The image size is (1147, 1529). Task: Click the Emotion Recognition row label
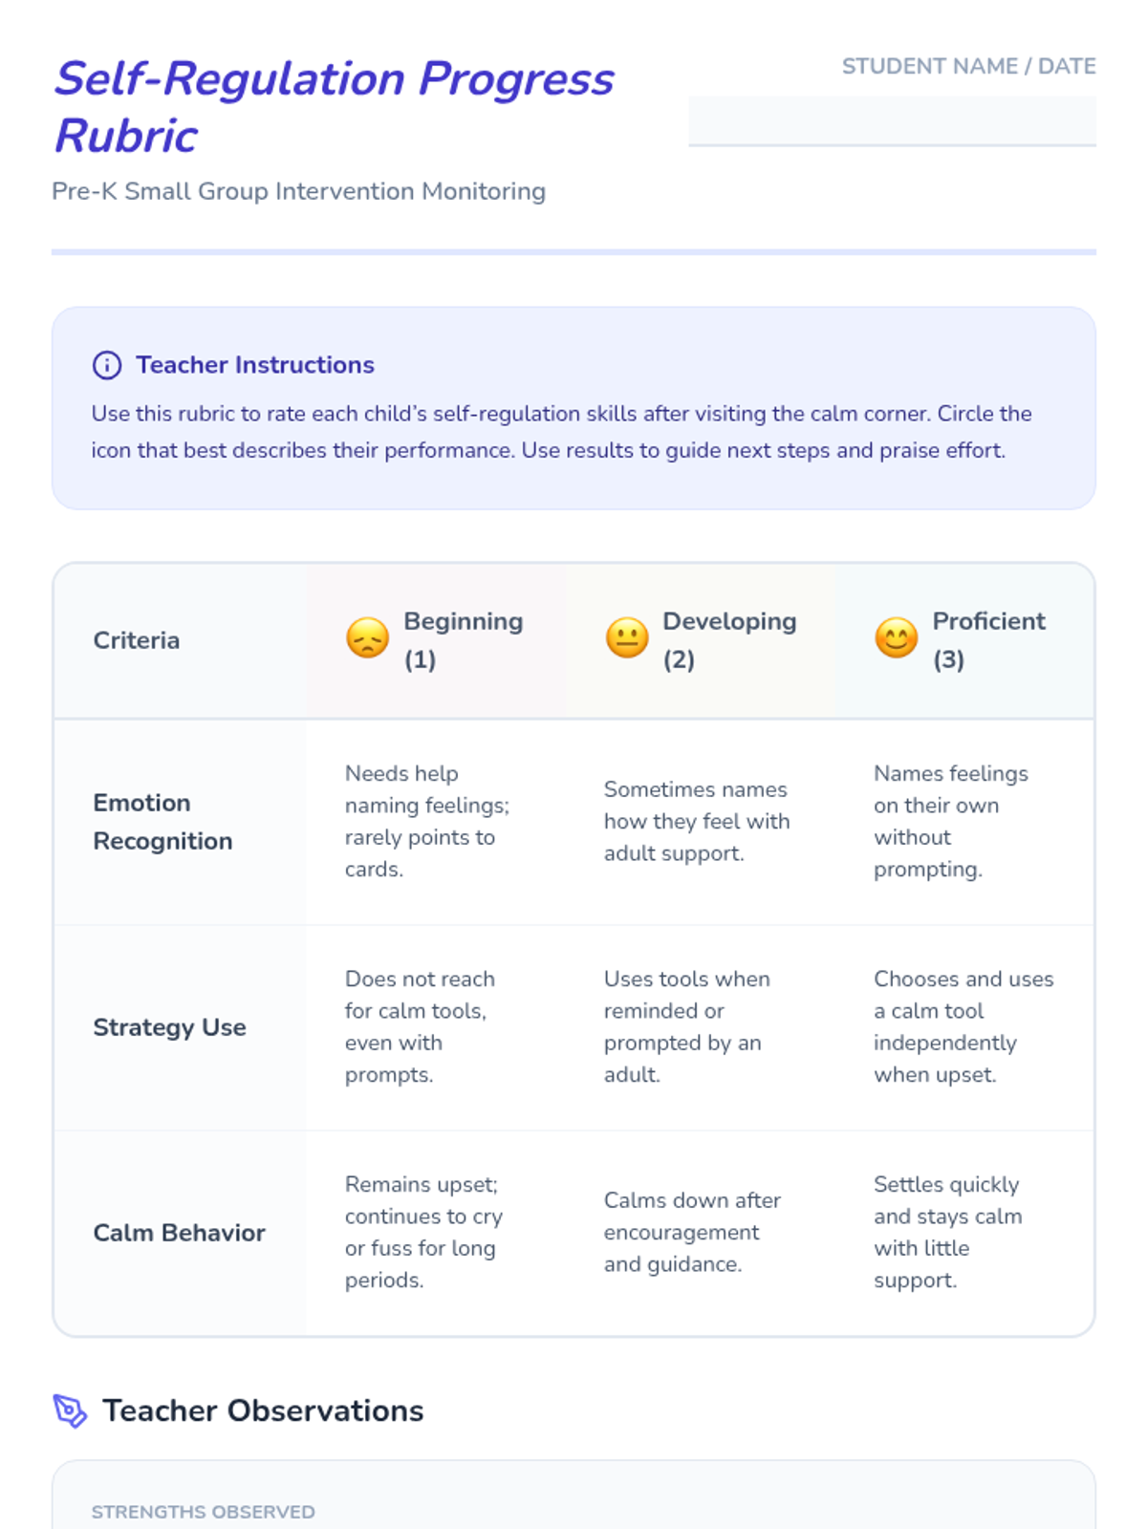tap(162, 822)
